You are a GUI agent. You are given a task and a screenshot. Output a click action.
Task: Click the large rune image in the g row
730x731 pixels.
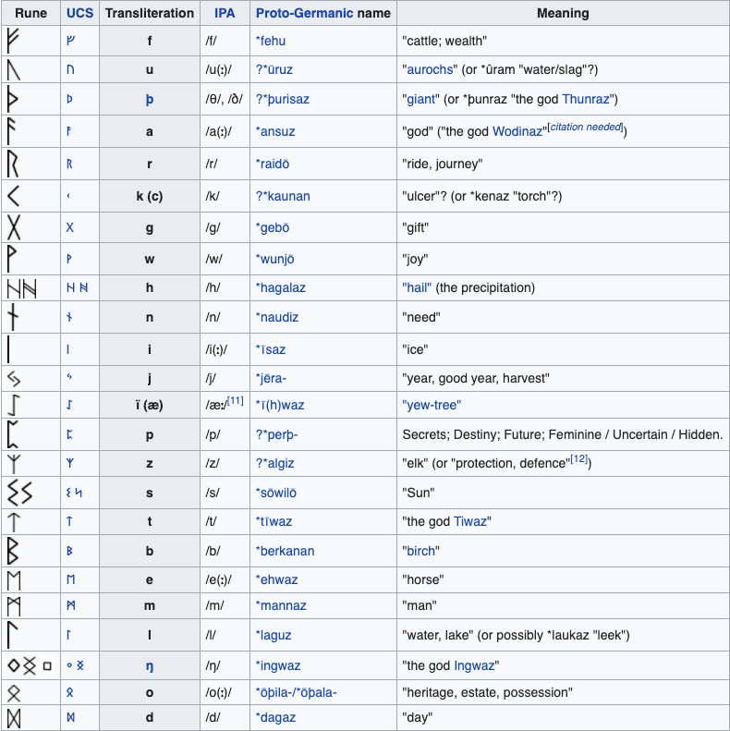point(14,227)
